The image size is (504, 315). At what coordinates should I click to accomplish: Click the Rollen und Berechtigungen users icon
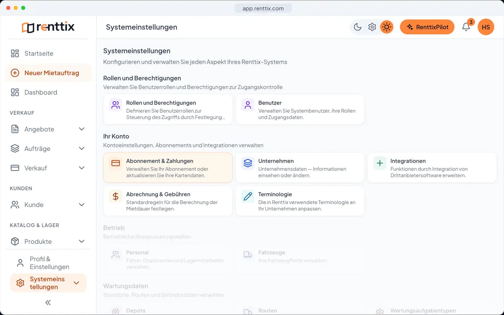click(x=116, y=105)
